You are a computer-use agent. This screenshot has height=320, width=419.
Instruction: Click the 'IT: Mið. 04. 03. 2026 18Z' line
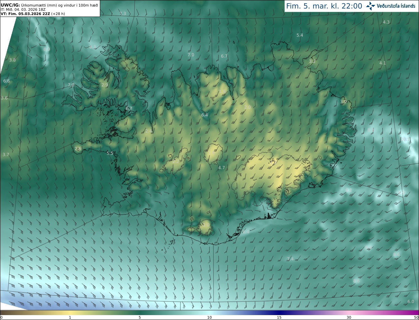(x=23, y=9)
